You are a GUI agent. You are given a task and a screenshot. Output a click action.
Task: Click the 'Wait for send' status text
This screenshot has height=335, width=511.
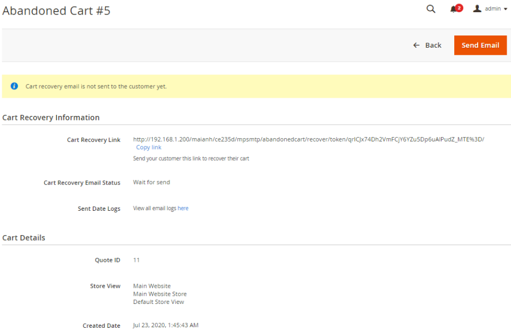pos(152,182)
